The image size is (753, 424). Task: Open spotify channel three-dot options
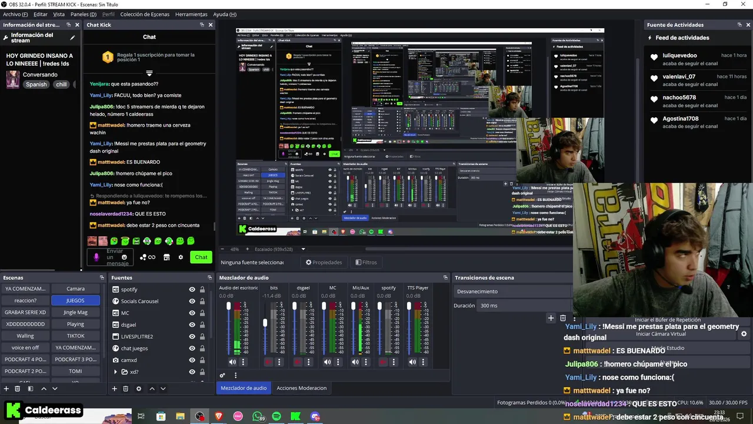(394, 362)
